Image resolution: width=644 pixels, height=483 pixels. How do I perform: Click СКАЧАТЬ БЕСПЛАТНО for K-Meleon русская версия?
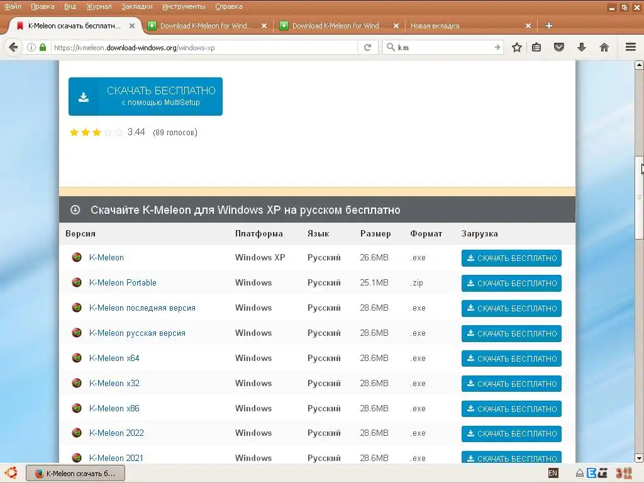(511, 333)
